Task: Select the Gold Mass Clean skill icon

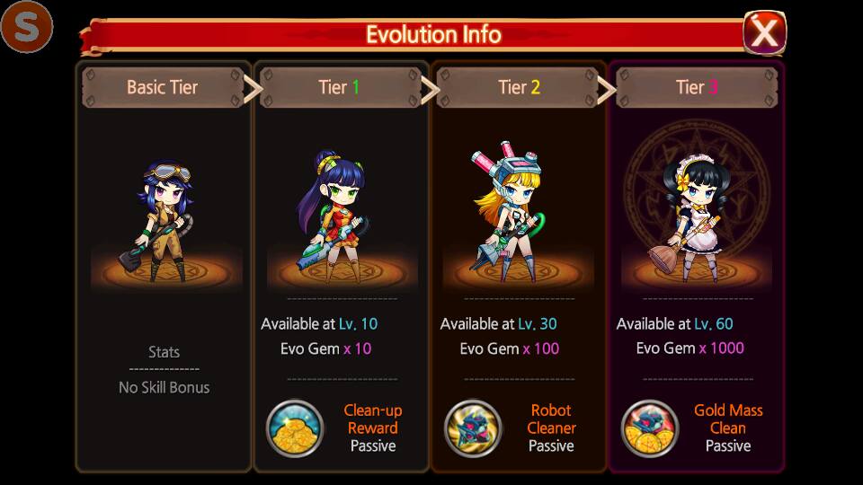Action: pyautogui.click(x=650, y=428)
